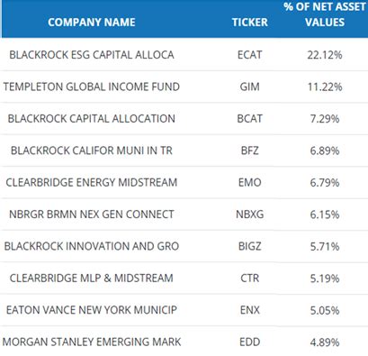Click the GIM ticker
Viewport: 368px width, 356px height.
[250, 87]
